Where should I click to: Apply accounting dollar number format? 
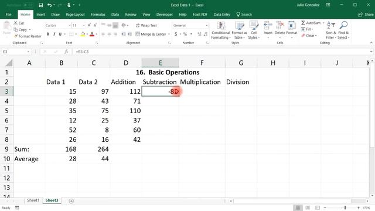click(176, 34)
